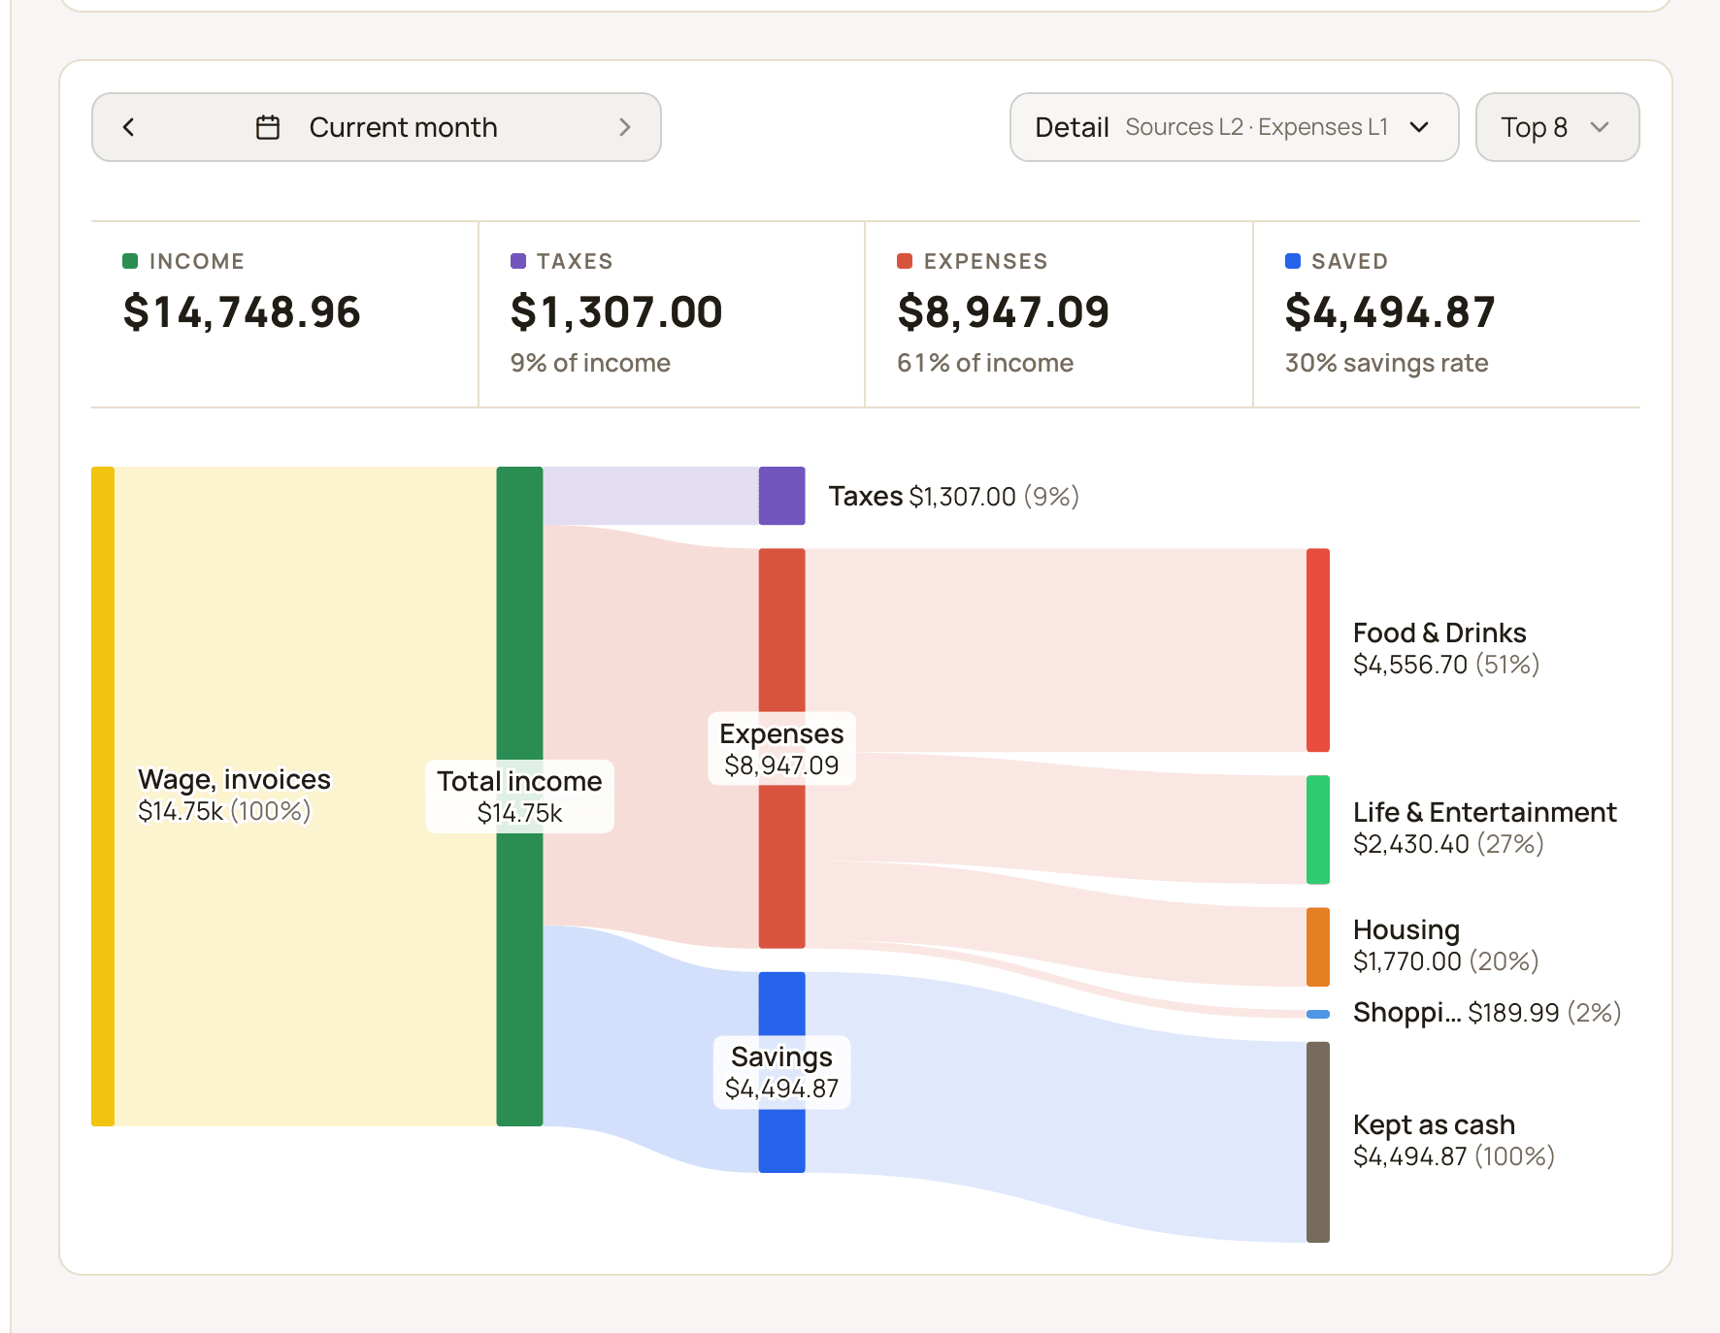Select the $8,947.09 expenses summary value
Image resolution: width=1720 pixels, height=1333 pixels.
point(1003,312)
